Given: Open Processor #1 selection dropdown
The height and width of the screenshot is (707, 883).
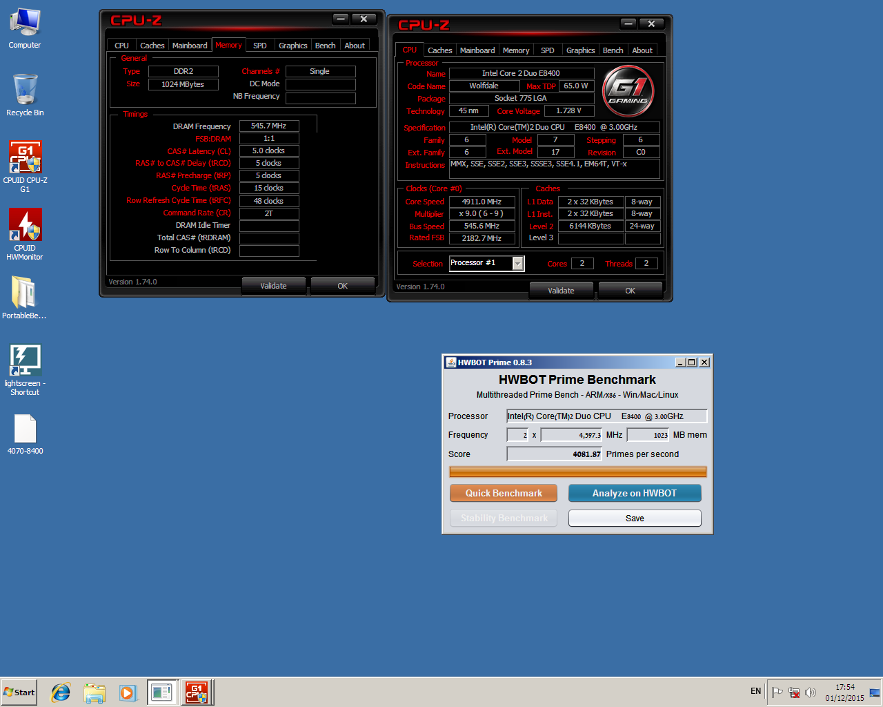Looking at the screenshot, I should (517, 263).
